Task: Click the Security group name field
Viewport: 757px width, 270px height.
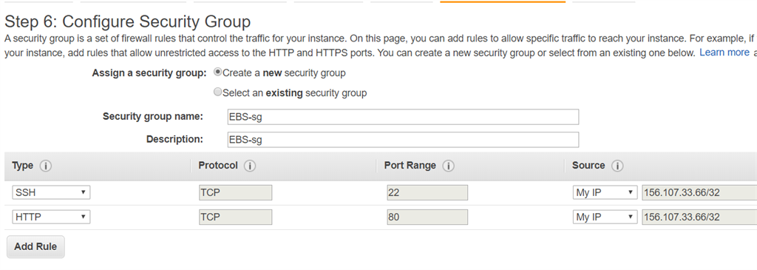Action: click(403, 117)
